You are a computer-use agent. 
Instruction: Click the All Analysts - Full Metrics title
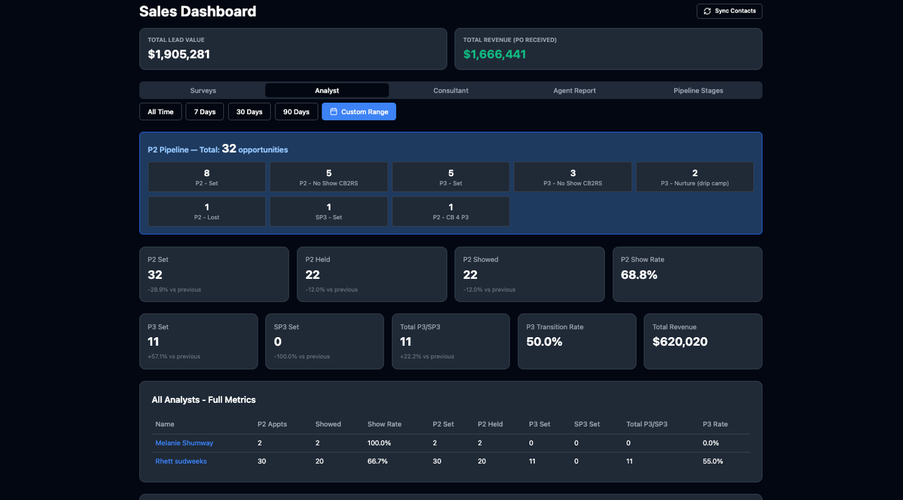(204, 400)
